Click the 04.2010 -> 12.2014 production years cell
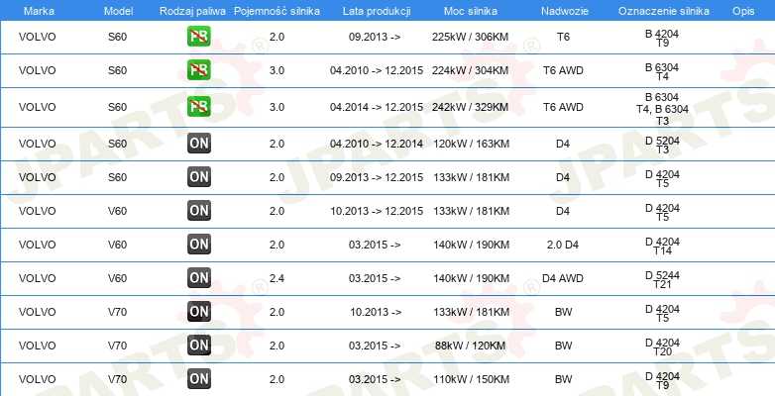The height and width of the screenshot is (396, 775). (x=377, y=144)
